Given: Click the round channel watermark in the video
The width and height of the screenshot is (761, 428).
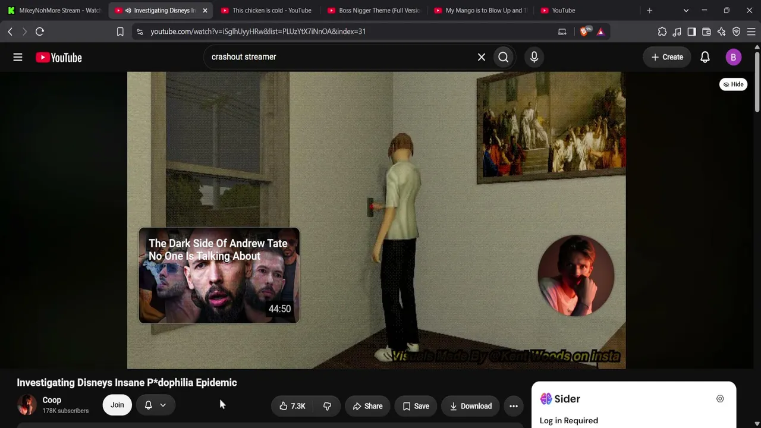Looking at the screenshot, I should 576,276.
